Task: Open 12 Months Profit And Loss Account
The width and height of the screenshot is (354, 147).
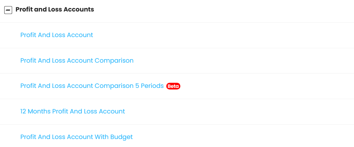Action: (73, 112)
